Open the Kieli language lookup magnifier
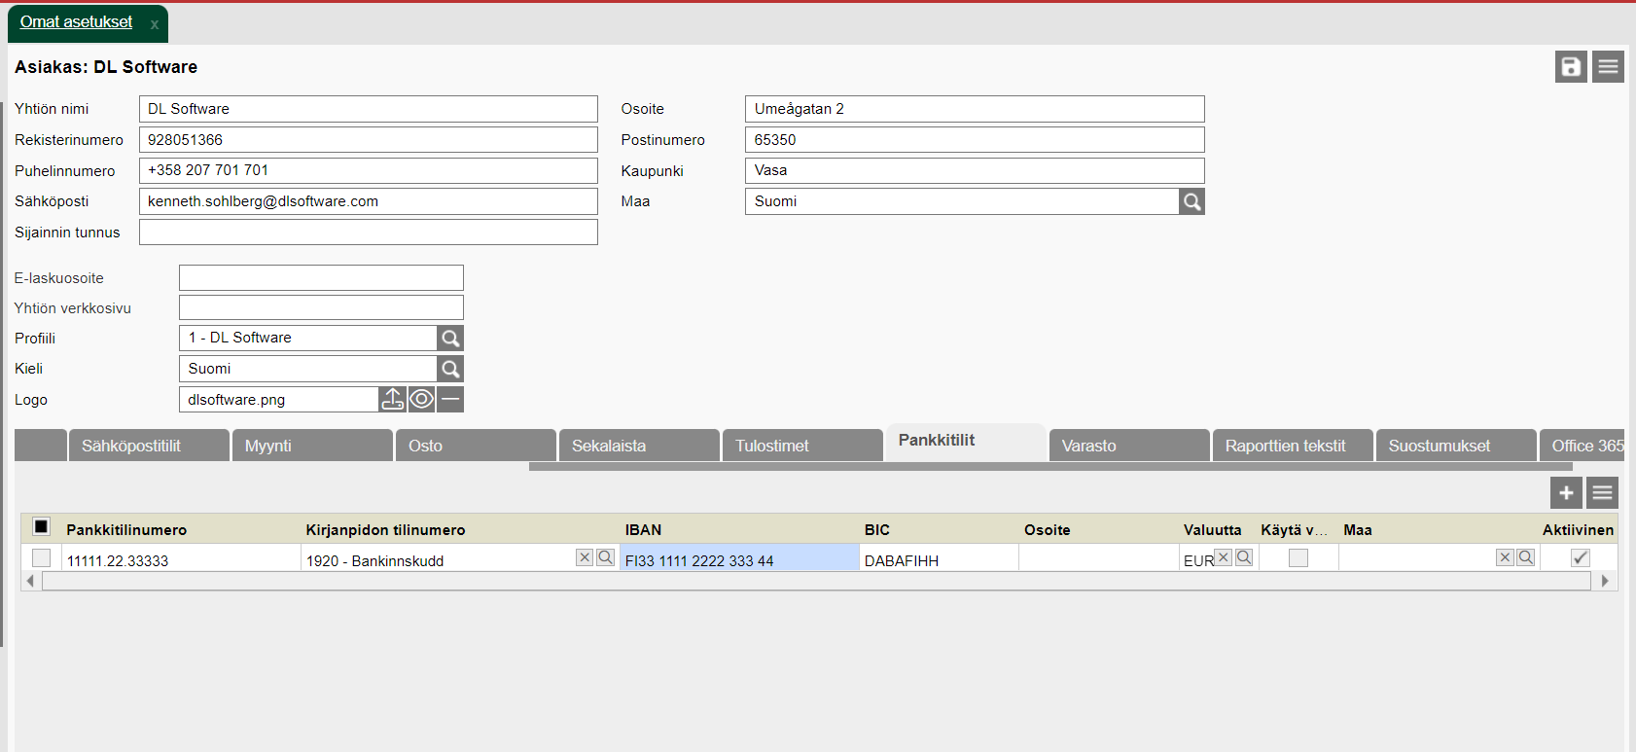Image resolution: width=1636 pixels, height=752 pixels. point(450,369)
